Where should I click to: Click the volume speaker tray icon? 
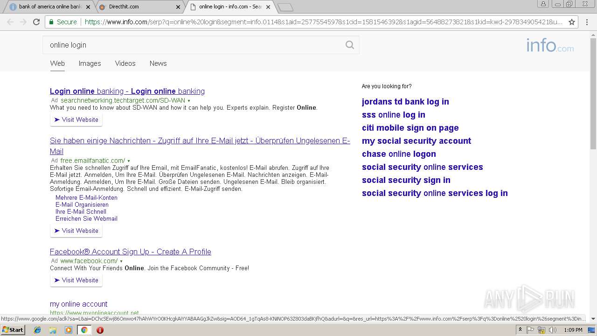(x=552, y=330)
